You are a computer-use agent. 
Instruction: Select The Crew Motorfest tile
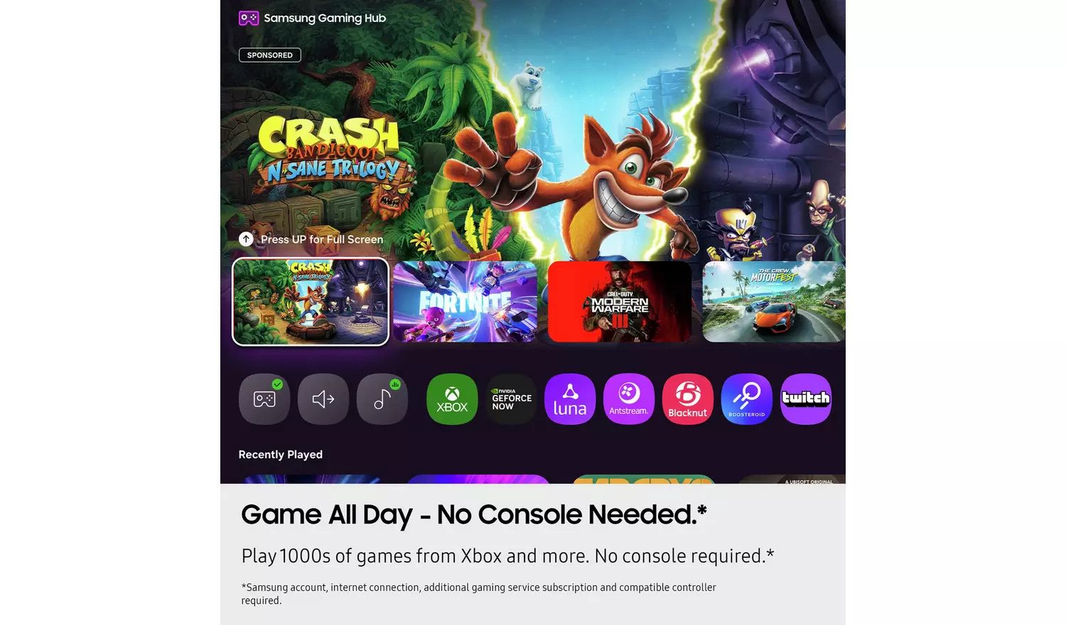coord(774,302)
